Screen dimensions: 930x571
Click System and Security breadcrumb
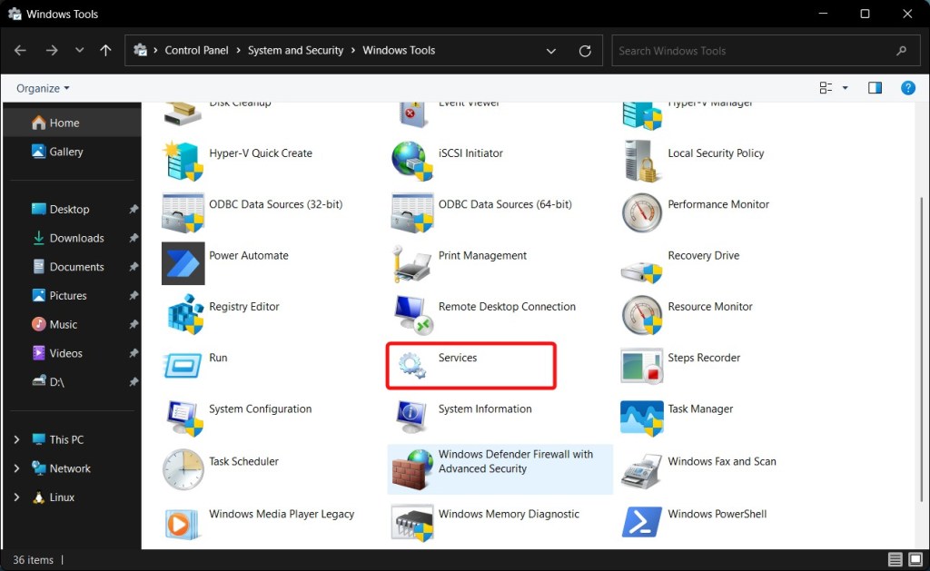[x=295, y=51]
